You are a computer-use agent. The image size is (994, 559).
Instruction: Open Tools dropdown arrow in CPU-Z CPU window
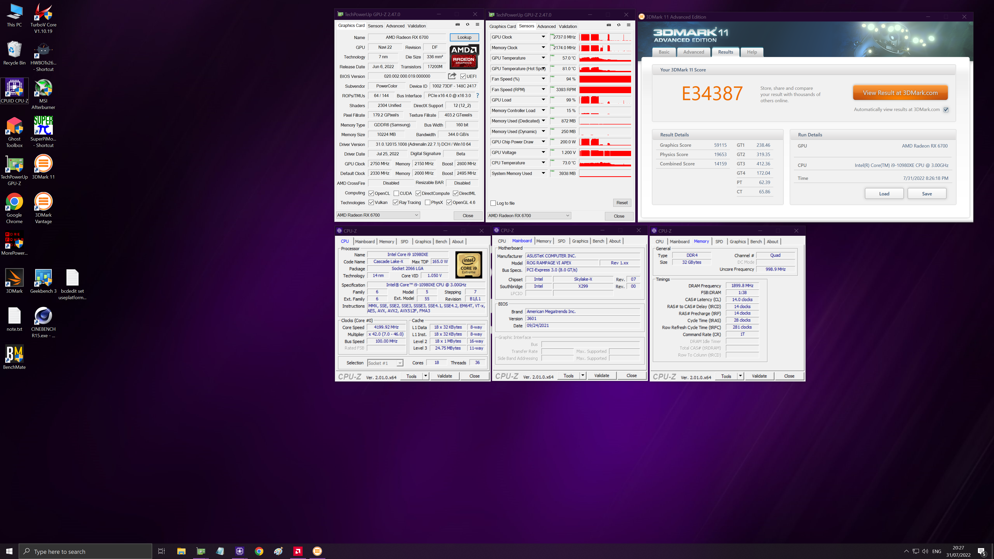pyautogui.click(x=426, y=376)
